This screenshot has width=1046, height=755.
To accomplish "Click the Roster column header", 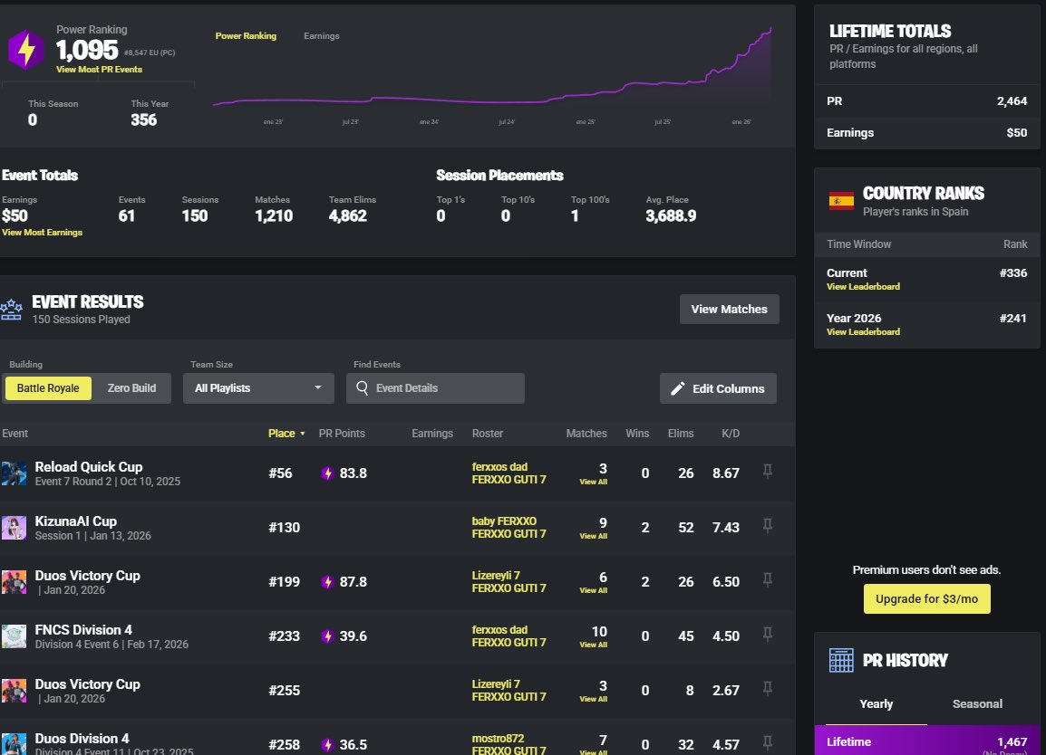I will [x=487, y=433].
